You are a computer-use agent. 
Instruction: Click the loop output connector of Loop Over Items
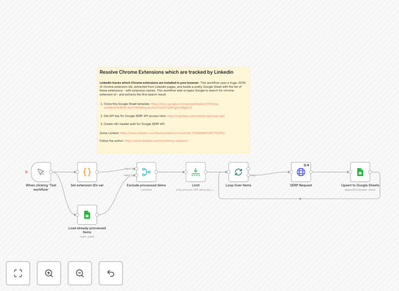[248, 176]
